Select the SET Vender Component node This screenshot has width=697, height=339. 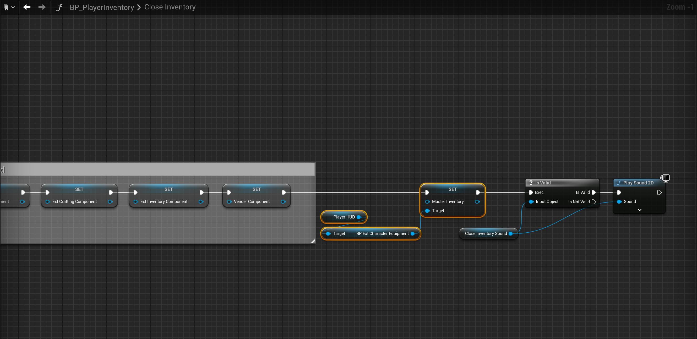[256, 189]
